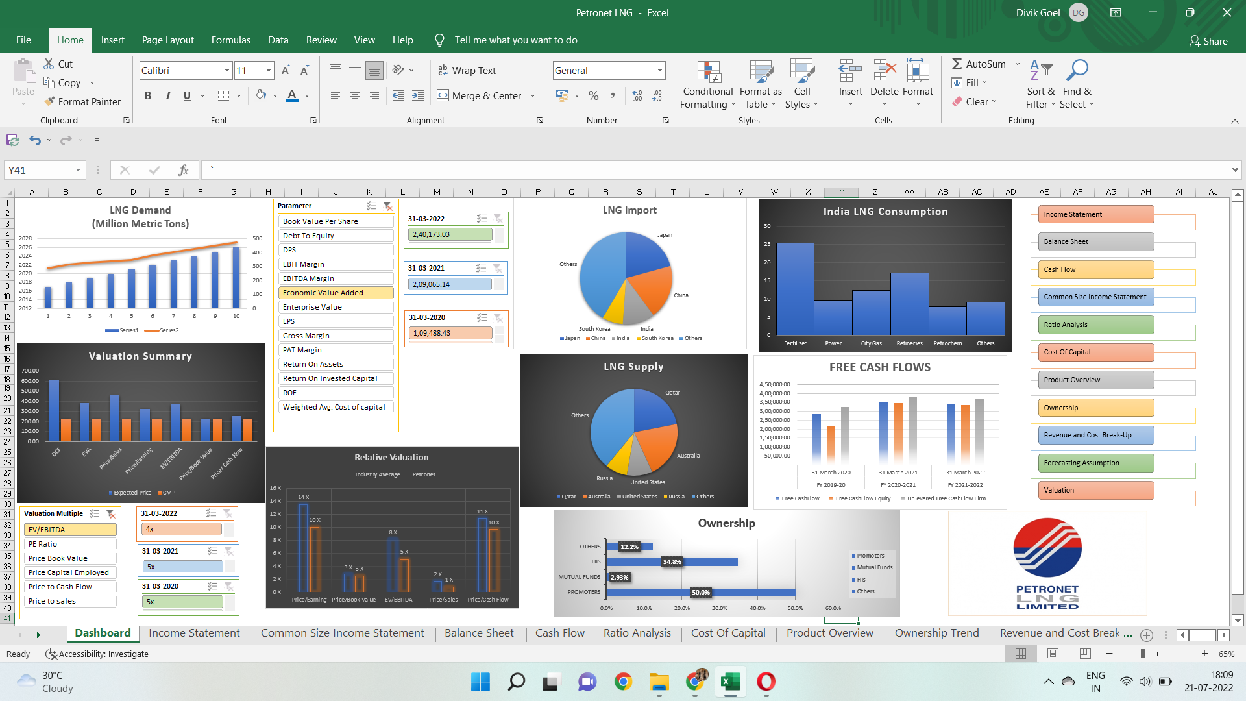Click the zoom slider handle
Viewport: 1246px width, 701px height.
(x=1143, y=654)
